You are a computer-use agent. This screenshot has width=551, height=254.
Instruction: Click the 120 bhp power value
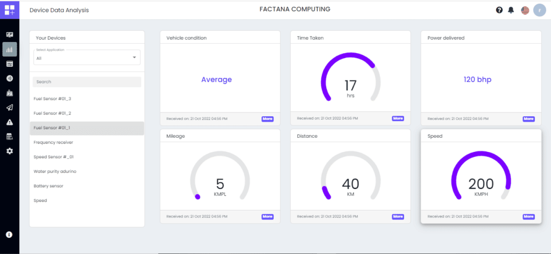point(478,80)
